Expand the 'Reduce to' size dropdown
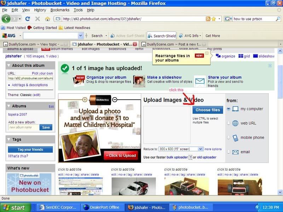 coord(201,149)
